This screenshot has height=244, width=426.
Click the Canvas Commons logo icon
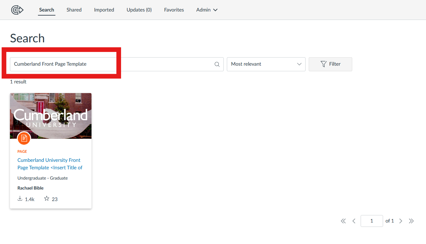tap(17, 10)
